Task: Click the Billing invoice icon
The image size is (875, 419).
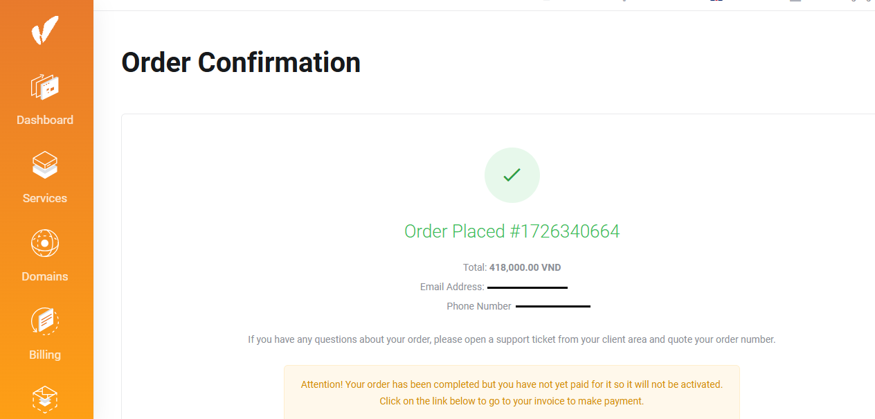Action: click(45, 322)
